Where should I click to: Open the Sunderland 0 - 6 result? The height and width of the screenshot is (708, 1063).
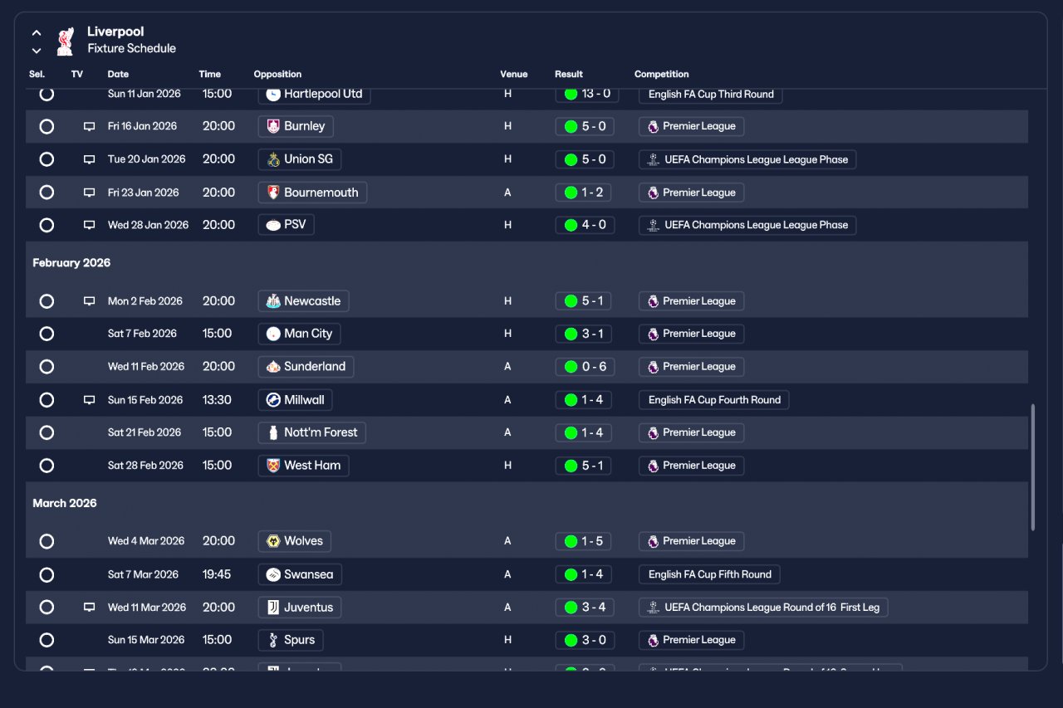tap(585, 367)
